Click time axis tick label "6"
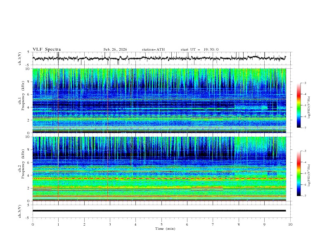The height and width of the screenshot is (252, 327). pyautogui.click(x=187, y=224)
